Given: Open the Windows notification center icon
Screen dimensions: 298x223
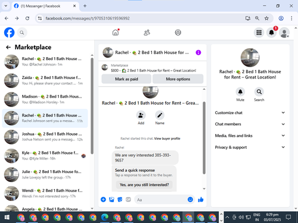Looking at the screenshot, I should click(288, 217).
